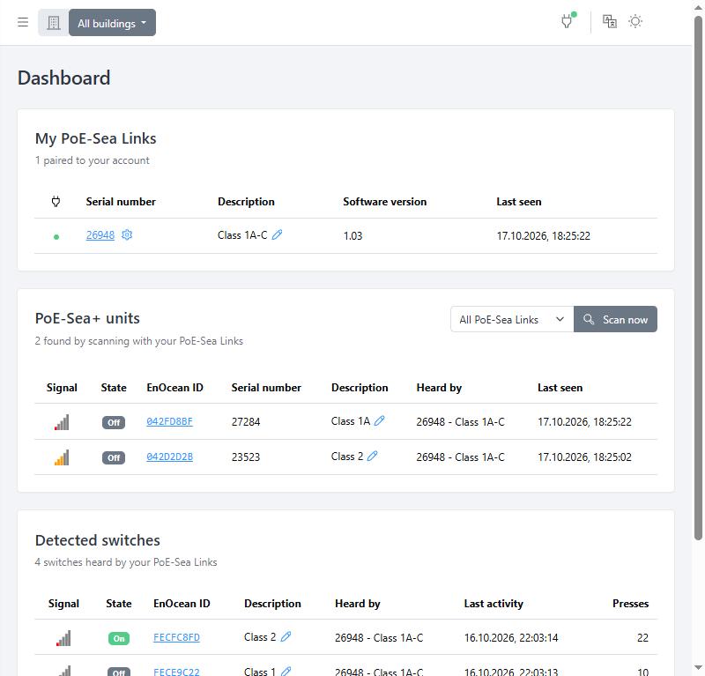Open settings gear for serial 26948
This screenshot has height=676, width=705.
pos(127,234)
